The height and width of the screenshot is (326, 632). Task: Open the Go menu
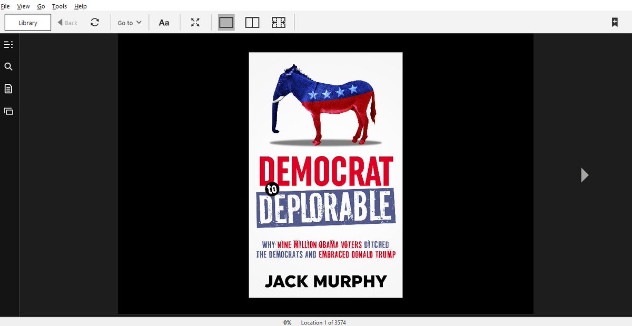(x=41, y=6)
